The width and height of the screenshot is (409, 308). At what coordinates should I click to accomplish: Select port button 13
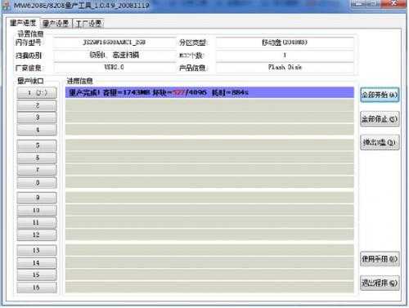37,250
